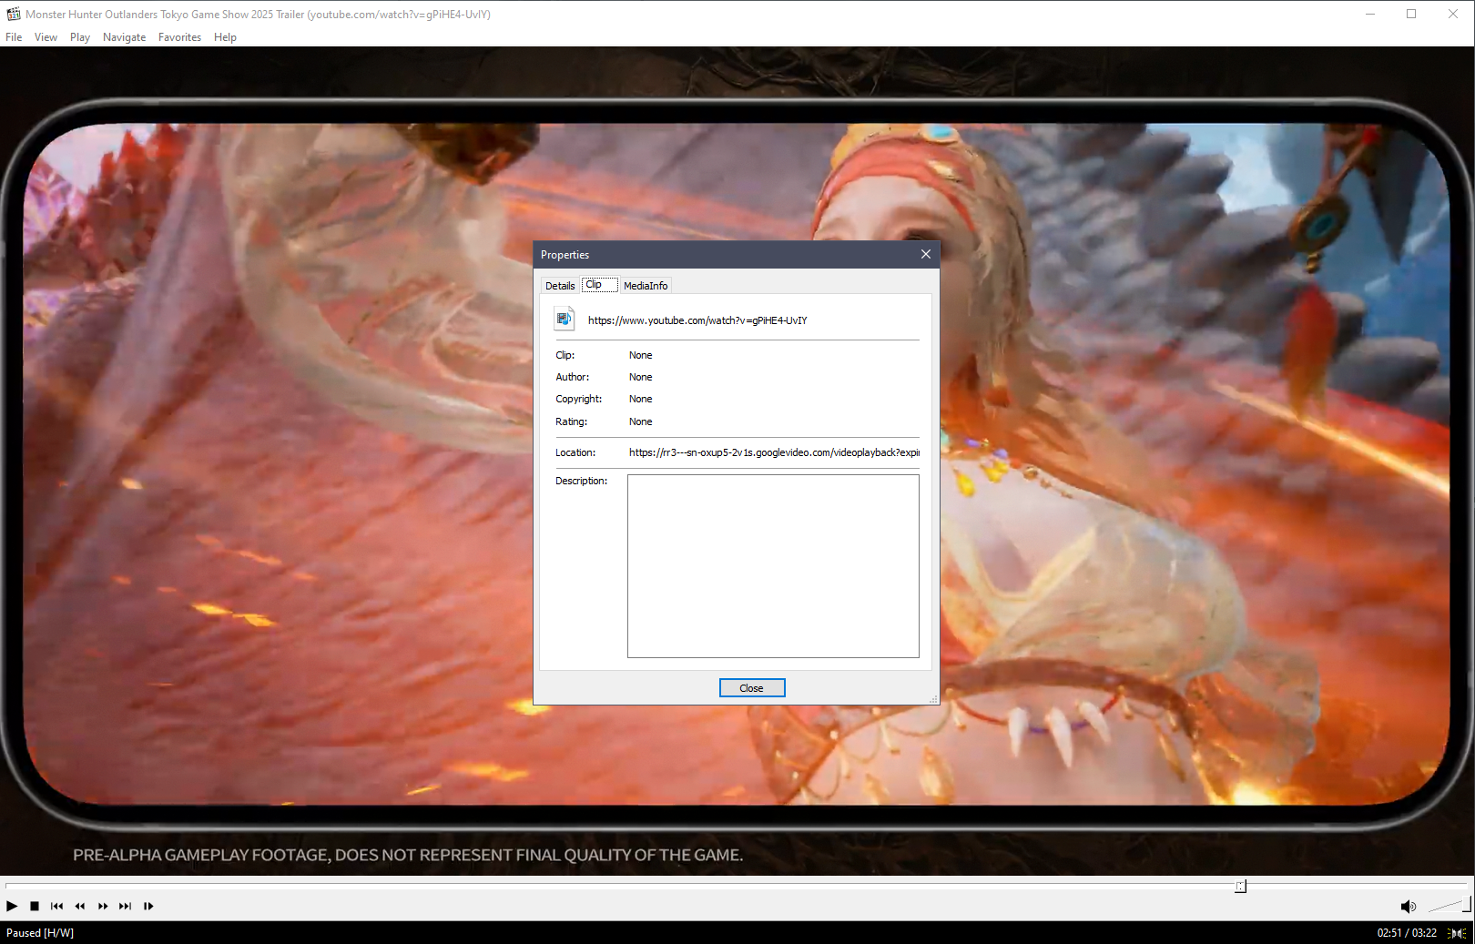1475x944 pixels.
Task: Click the audio icon in the status bar
Action: coord(1458,933)
